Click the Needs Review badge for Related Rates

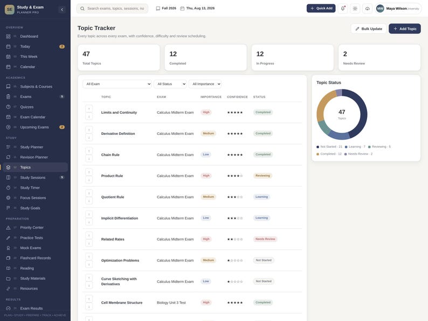265,239
